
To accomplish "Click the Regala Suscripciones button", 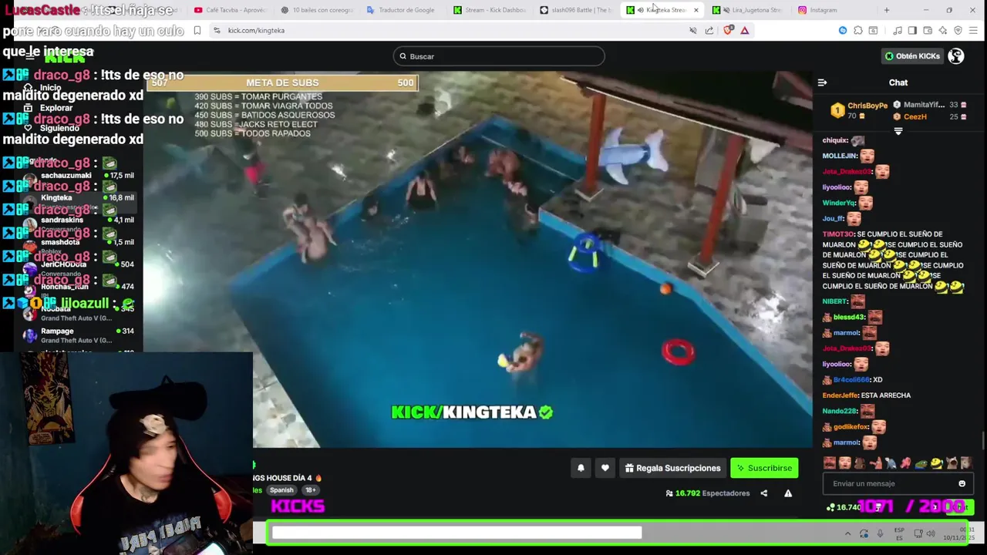I will click(672, 468).
